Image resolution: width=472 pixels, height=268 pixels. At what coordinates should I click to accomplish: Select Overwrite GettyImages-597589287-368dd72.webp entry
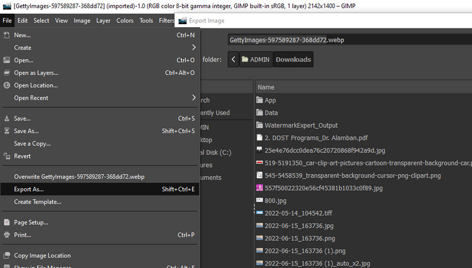coord(79,177)
